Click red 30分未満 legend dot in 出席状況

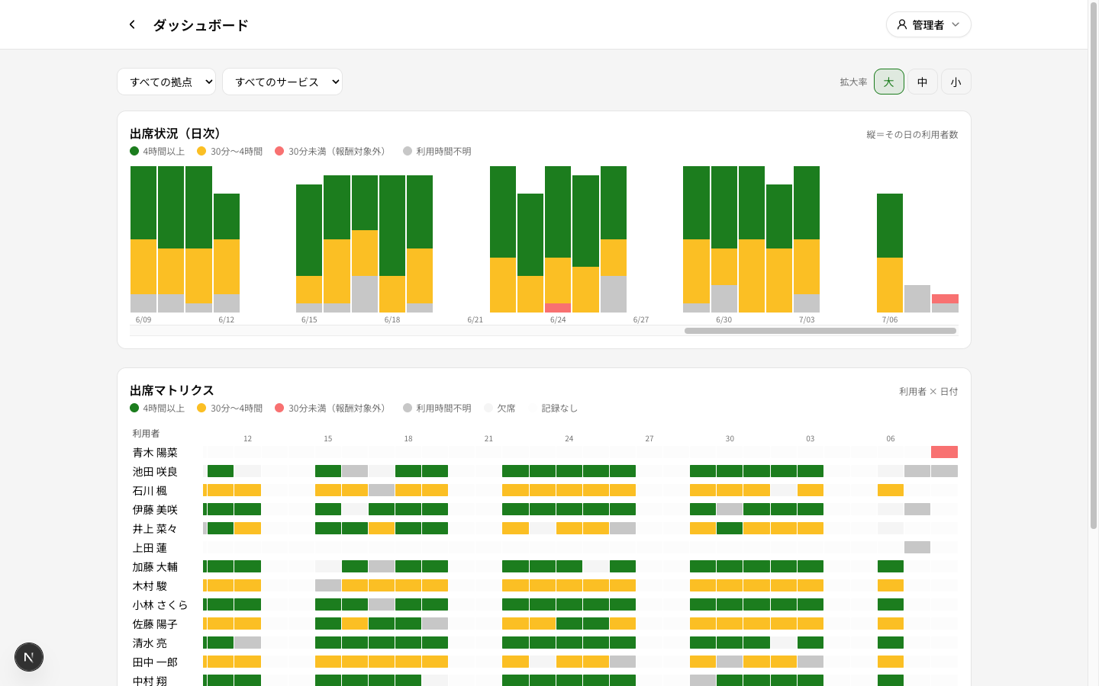[279, 151]
